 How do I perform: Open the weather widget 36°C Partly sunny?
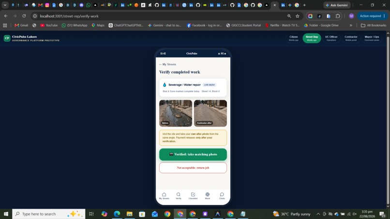coord(291,214)
